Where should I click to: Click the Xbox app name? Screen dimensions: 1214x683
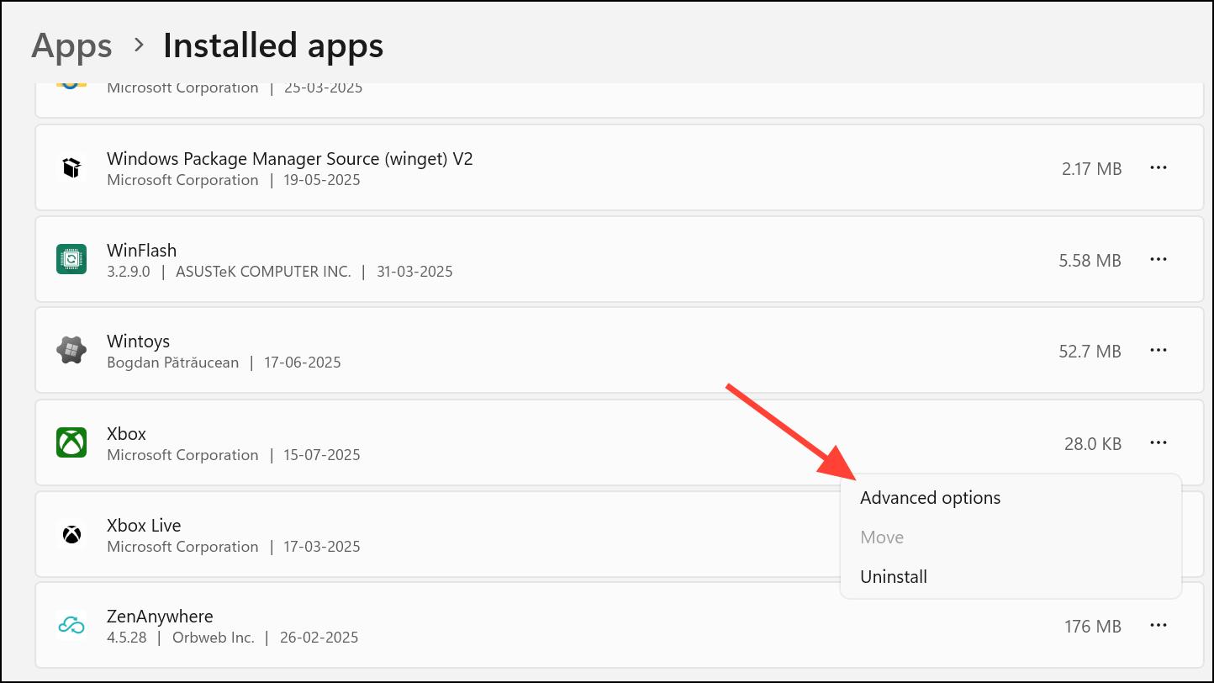click(126, 434)
